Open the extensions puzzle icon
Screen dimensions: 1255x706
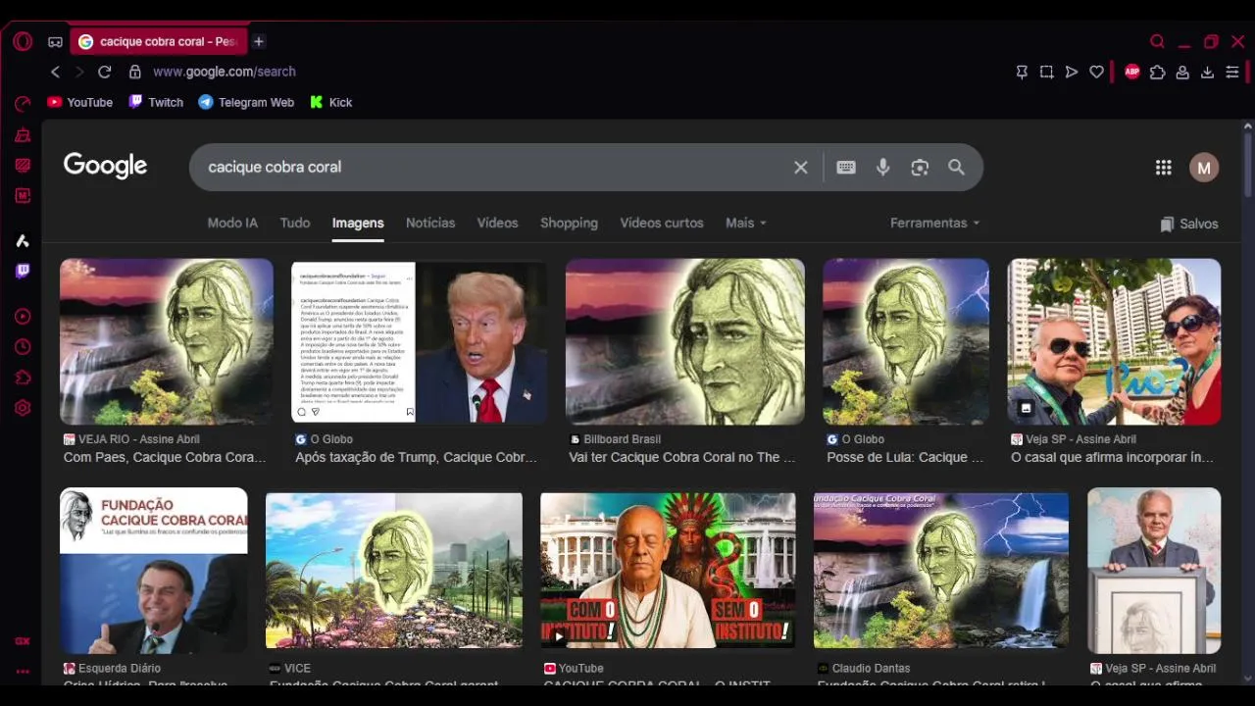(1158, 72)
